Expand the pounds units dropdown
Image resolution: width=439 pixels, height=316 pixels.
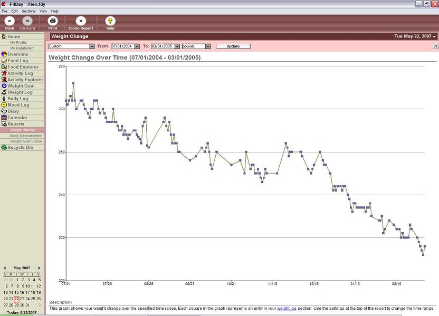tap(208, 46)
